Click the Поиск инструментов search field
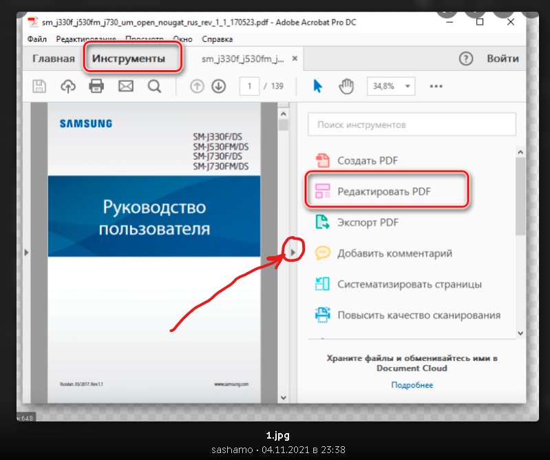The height and width of the screenshot is (460, 550). pos(412,124)
